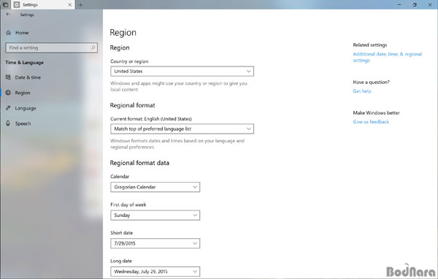This screenshot has width=438, height=279.
Task: Click the Regional format data heading
Action: pyautogui.click(x=139, y=163)
